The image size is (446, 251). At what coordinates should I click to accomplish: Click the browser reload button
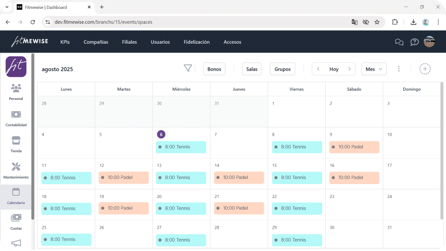(33, 22)
